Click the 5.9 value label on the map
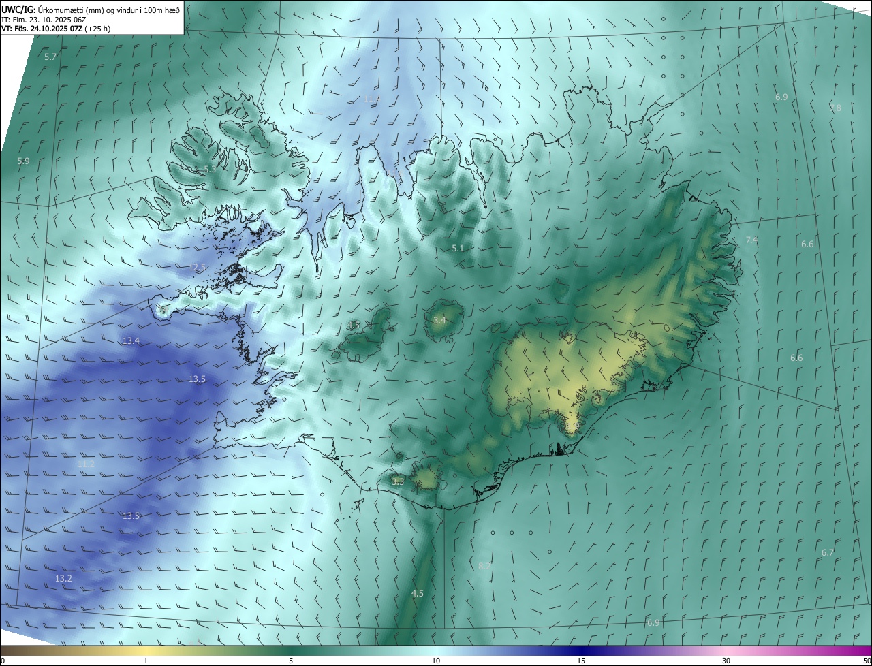The height and width of the screenshot is (666, 872). (23, 161)
